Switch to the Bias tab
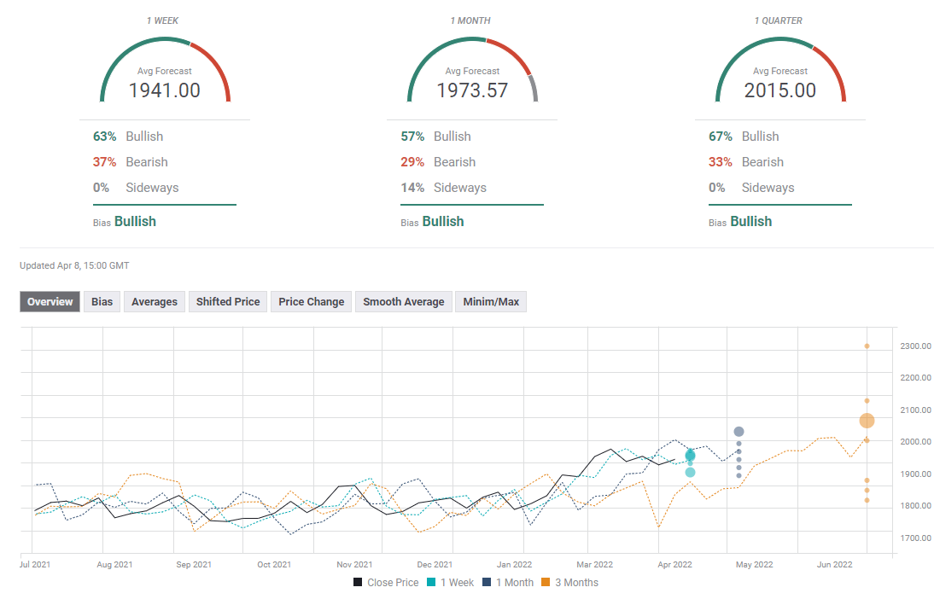 (x=102, y=302)
